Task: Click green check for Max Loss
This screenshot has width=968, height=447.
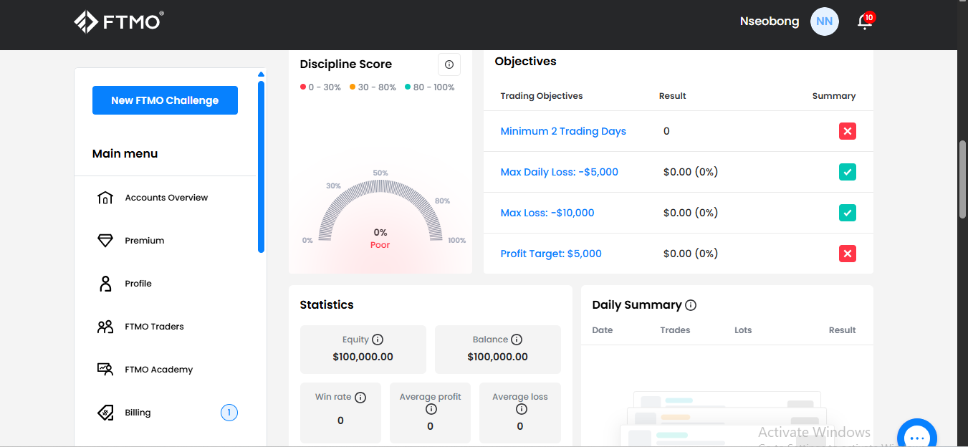Action: coord(848,213)
